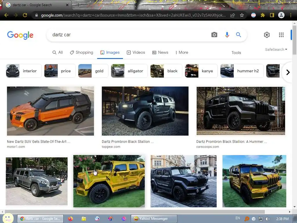The width and height of the screenshot is (297, 223).
Task: Visit the carscoops.com source link
Action: (208, 147)
